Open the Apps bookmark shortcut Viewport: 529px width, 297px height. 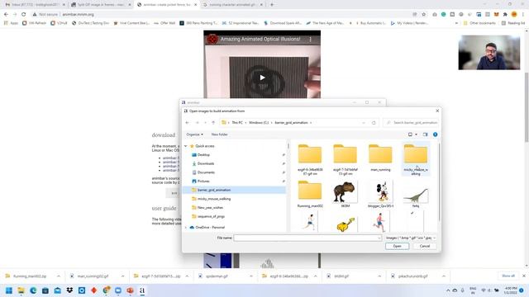point(11,23)
